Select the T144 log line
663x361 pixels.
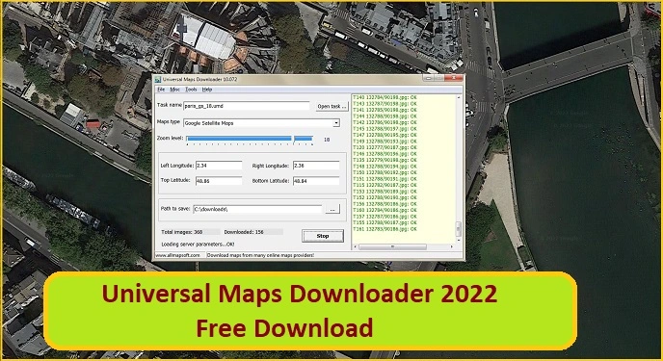click(385, 116)
